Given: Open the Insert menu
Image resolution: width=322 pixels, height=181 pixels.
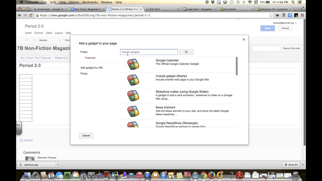Looking at the screenshot, I should (x=28, y=33).
